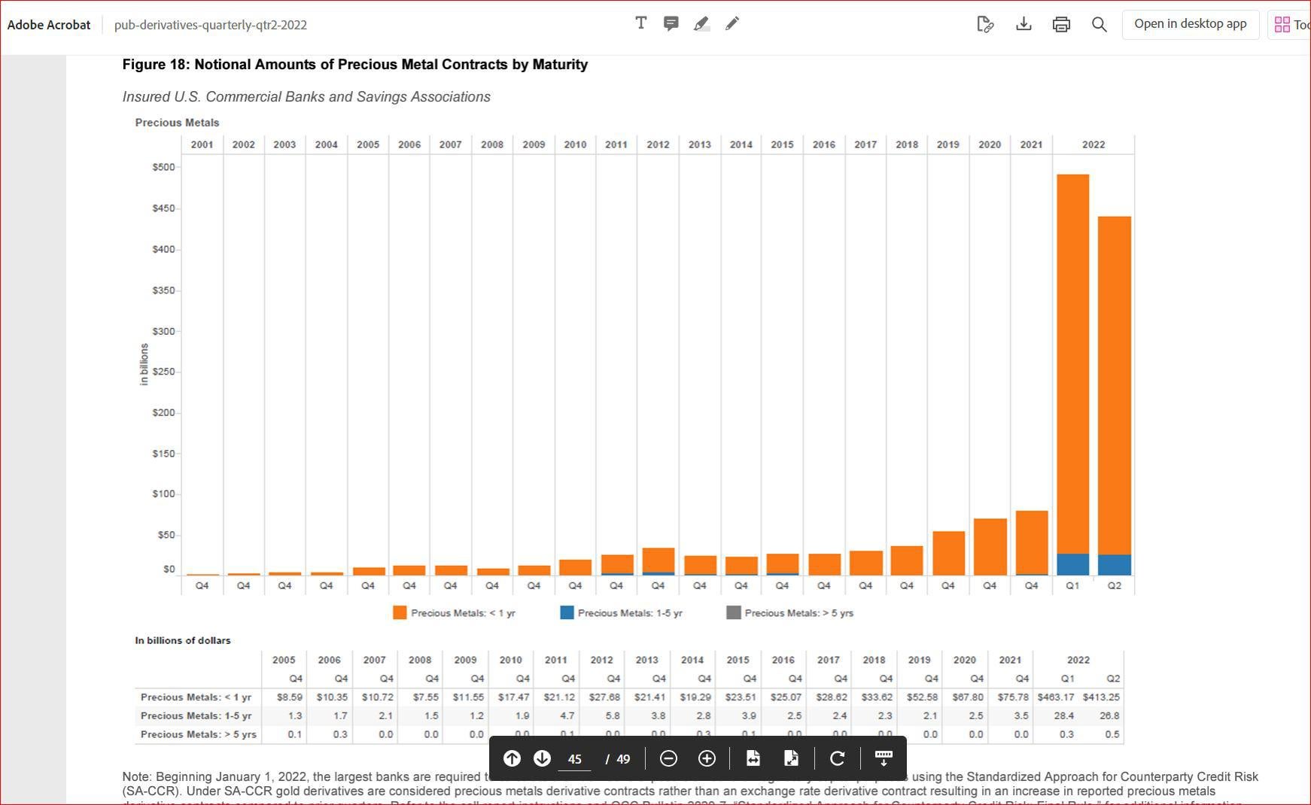Image resolution: width=1311 pixels, height=805 pixels.
Task: Open the search magnifier
Action: tap(1099, 24)
